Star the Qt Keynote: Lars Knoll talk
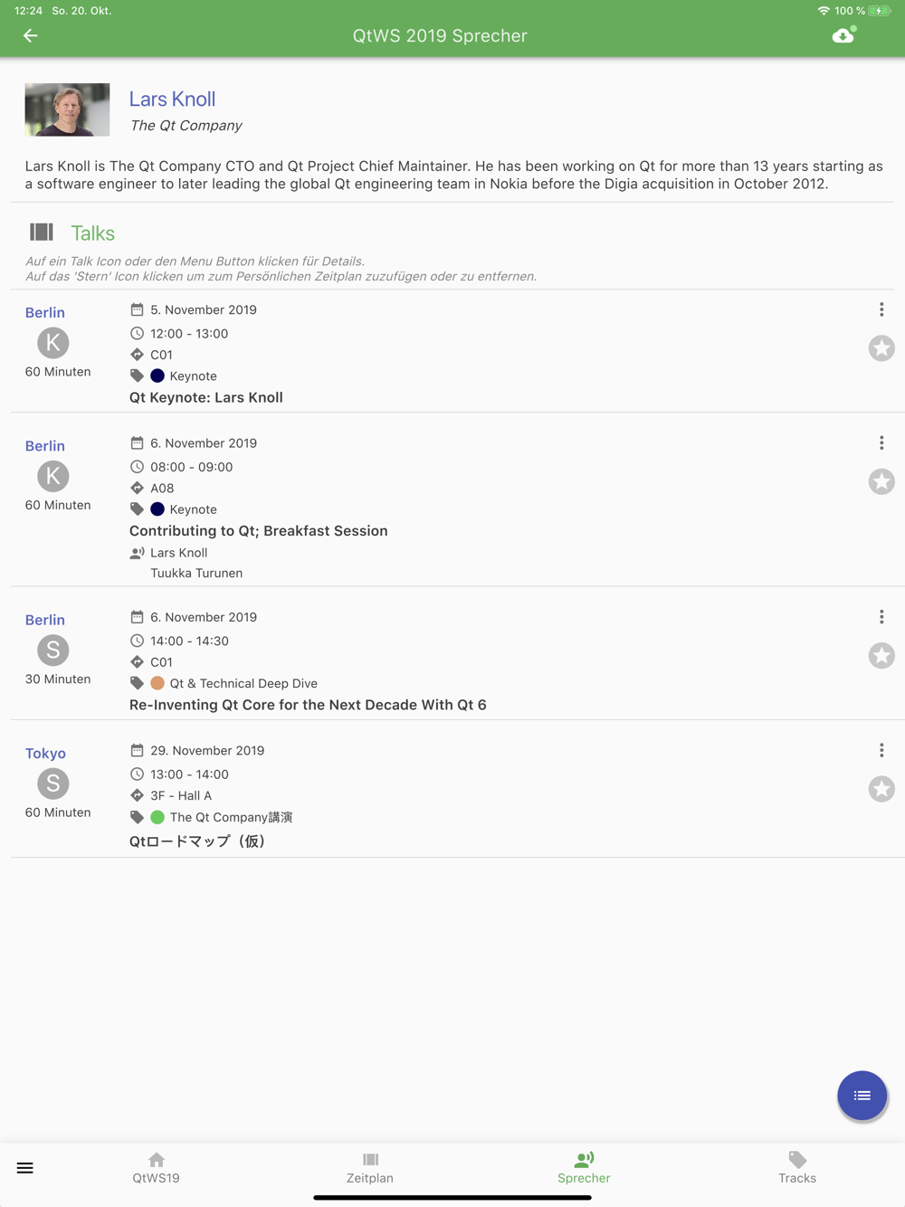 [x=881, y=348]
